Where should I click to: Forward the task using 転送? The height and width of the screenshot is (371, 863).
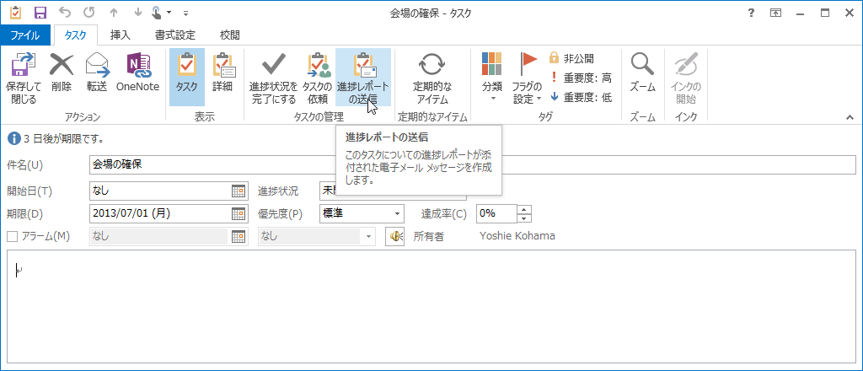(x=97, y=73)
